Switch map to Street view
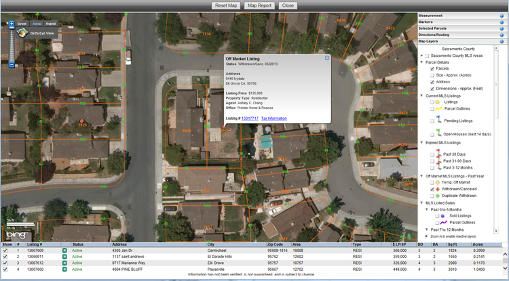The height and width of the screenshot is (281, 509). (22, 24)
